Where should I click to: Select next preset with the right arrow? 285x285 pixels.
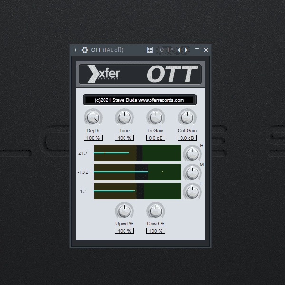click(186, 50)
